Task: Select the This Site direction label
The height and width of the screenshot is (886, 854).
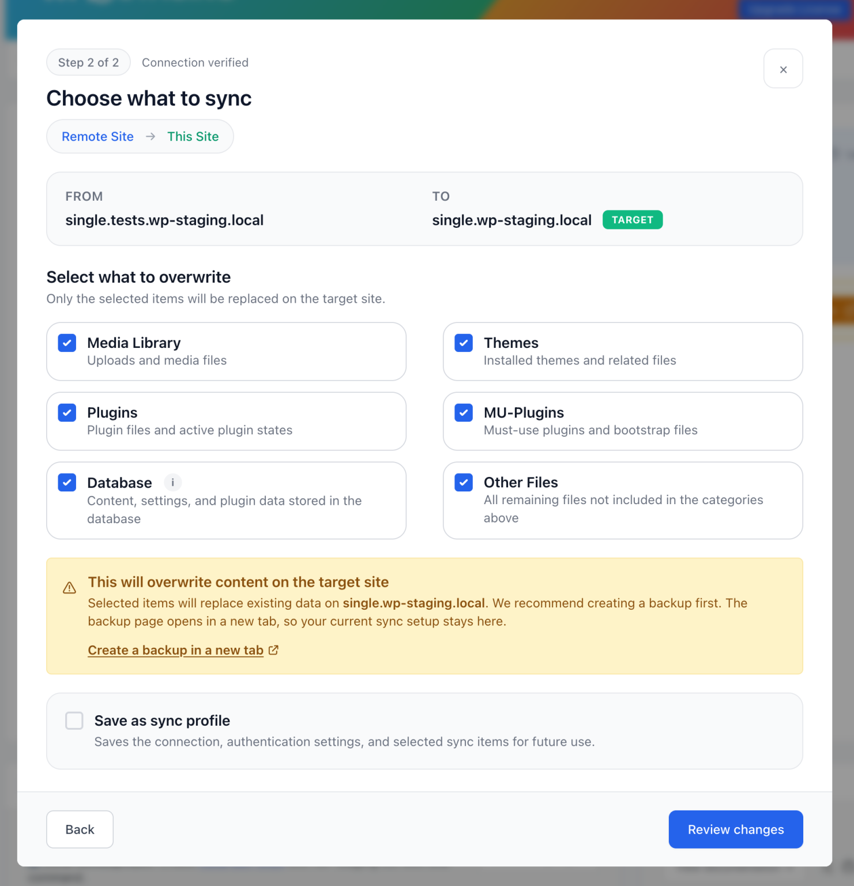Action: coord(193,137)
